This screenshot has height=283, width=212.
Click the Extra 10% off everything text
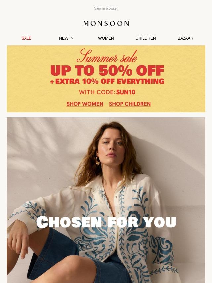coord(107,81)
